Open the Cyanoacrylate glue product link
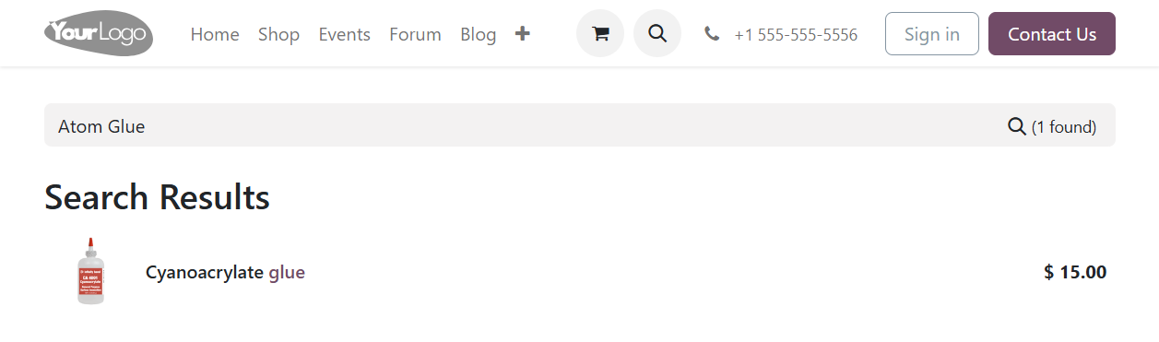The height and width of the screenshot is (342, 1159). tap(225, 272)
